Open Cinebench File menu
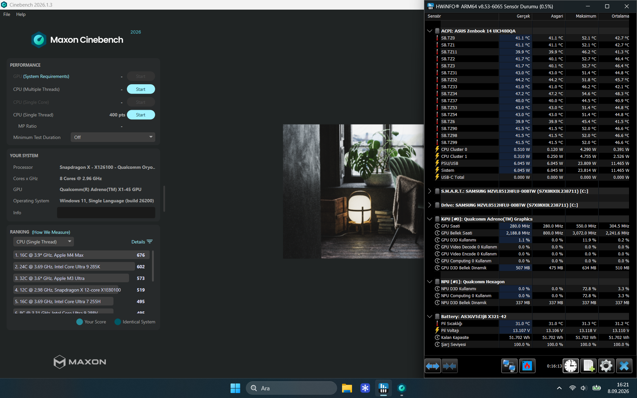This screenshot has height=398, width=637. coord(7,14)
